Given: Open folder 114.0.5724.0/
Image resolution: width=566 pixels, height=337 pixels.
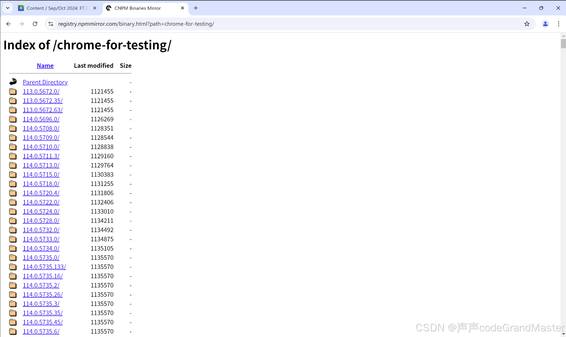Looking at the screenshot, I should pos(41,212).
